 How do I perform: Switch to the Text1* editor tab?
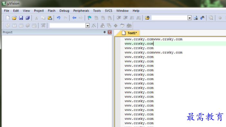(129, 33)
